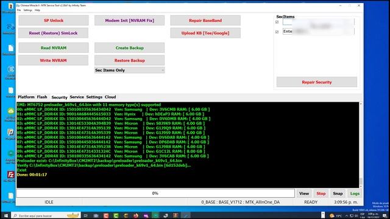Open the topmost desktop icon on the left

[10, 6]
